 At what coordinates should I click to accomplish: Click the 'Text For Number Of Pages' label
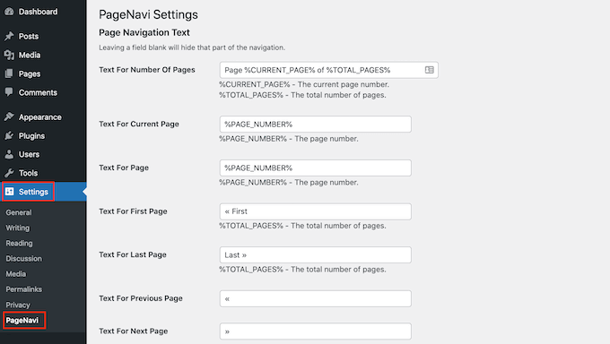[x=146, y=70]
